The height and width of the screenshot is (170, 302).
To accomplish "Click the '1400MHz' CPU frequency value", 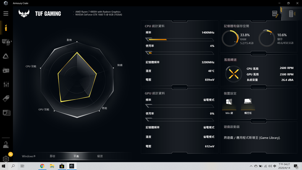I will [x=208, y=33].
